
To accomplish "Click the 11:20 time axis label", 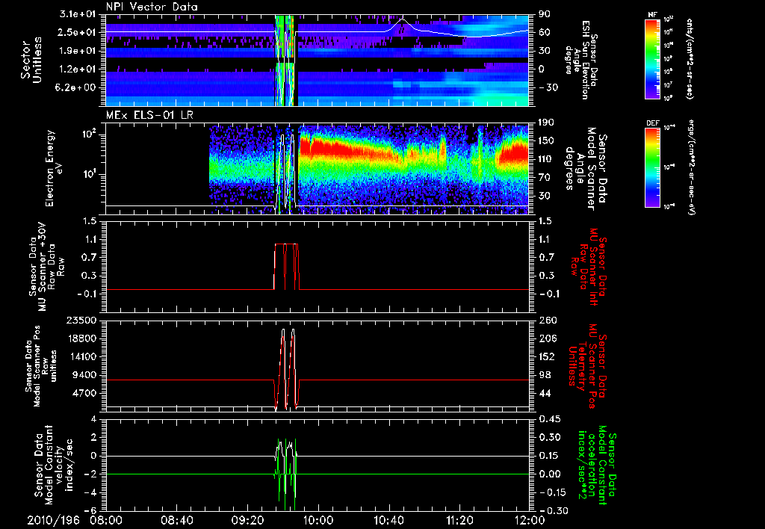I will click(459, 520).
